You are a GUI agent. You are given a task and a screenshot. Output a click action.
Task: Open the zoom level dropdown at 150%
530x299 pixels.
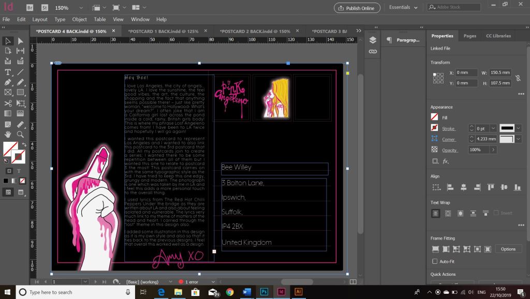[x=80, y=8]
